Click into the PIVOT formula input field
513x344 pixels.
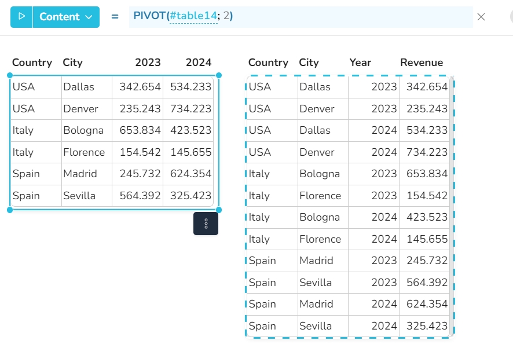pyautogui.click(x=347, y=16)
